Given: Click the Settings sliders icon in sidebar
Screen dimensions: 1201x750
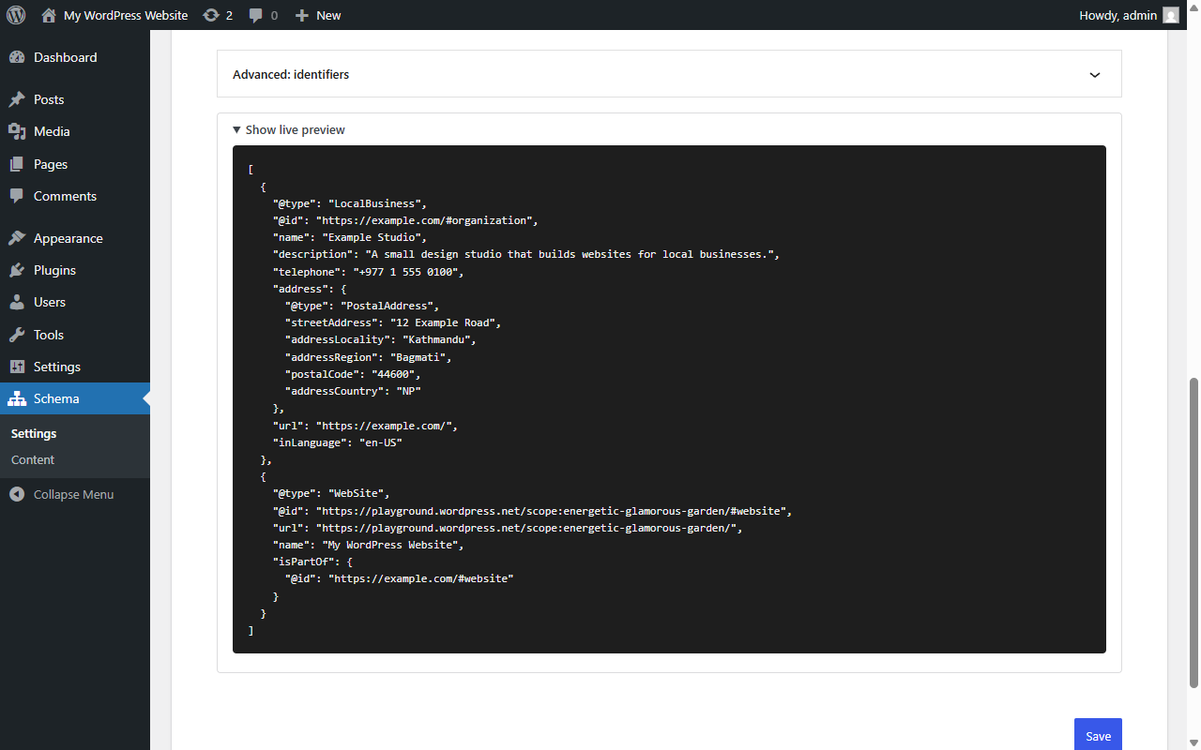Looking at the screenshot, I should 17,367.
